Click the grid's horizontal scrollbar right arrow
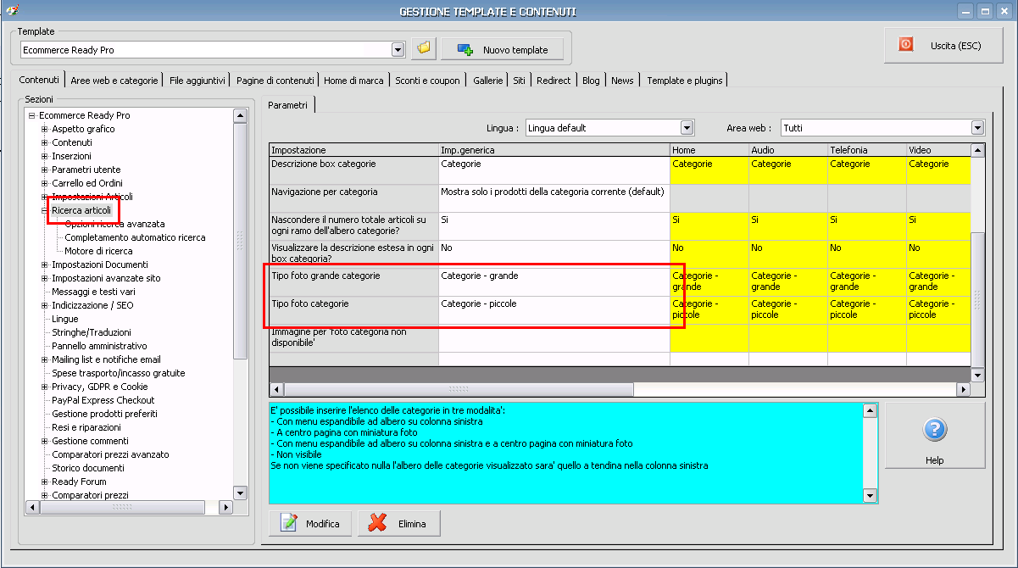The image size is (1018, 568). tap(962, 390)
